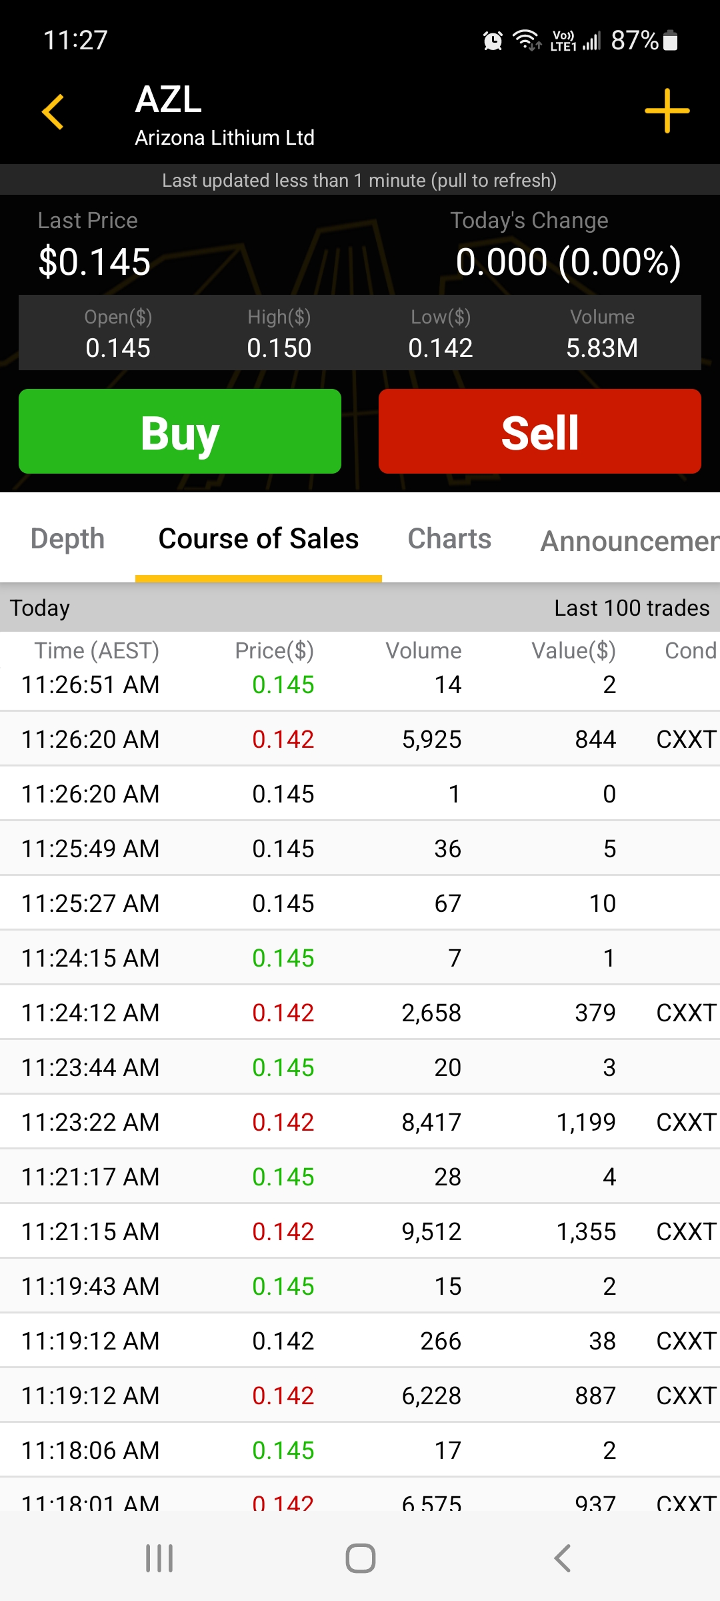Tap the green Buy button
Screen dimensions: 720x1601
tap(180, 432)
